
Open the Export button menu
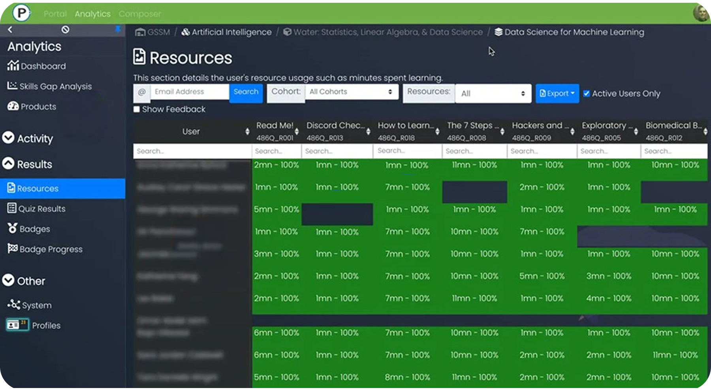(x=557, y=94)
